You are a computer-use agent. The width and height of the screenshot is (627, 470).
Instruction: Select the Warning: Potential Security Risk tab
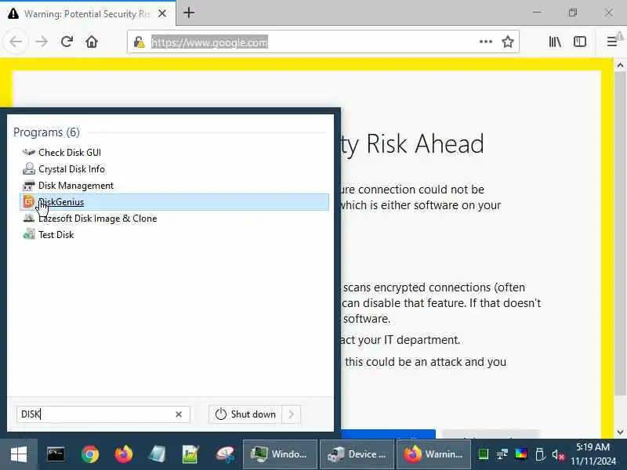pyautogui.click(x=87, y=13)
